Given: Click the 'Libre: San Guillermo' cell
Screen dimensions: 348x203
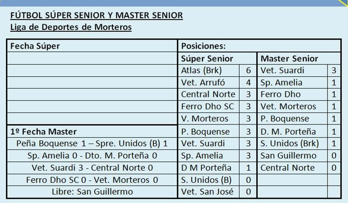Looking at the screenshot, I should tap(92, 192).
